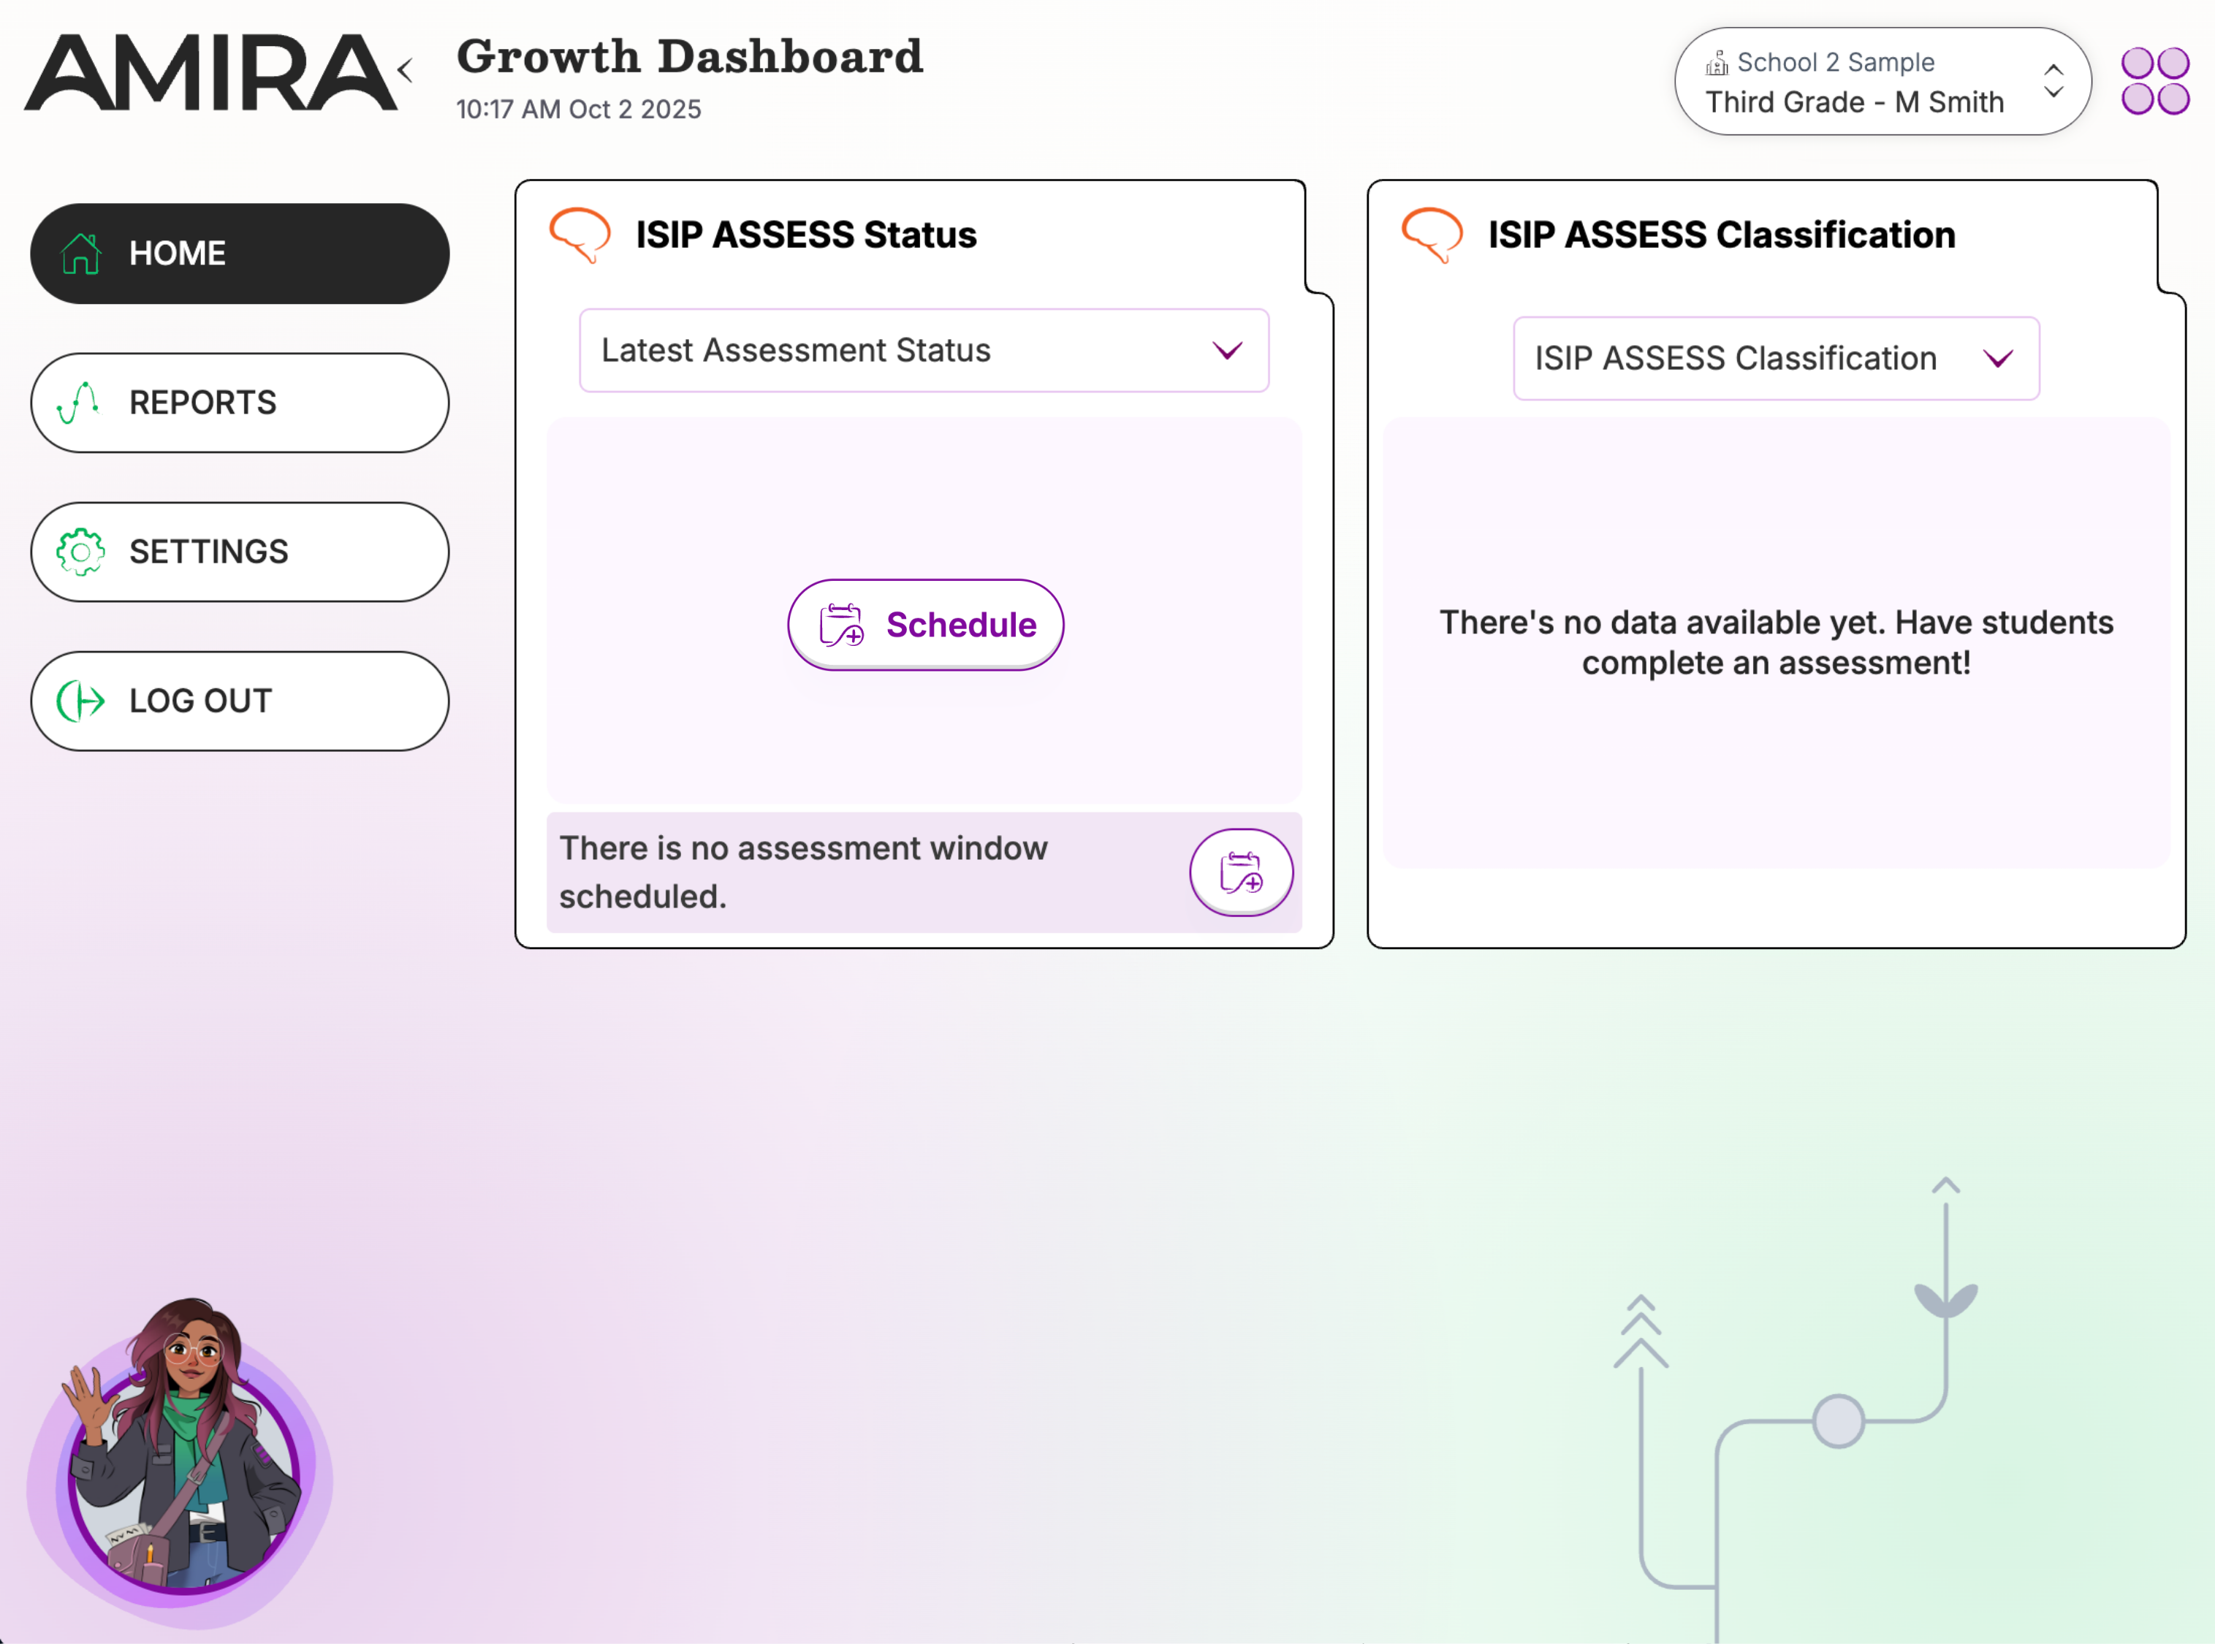Viewport: 2215px width, 1644px height.
Task: Select the HOME menu item
Action: pos(239,254)
